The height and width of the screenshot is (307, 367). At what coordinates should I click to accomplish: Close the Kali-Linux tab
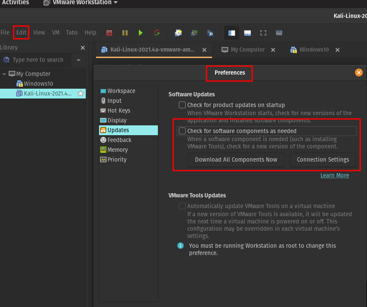click(204, 50)
